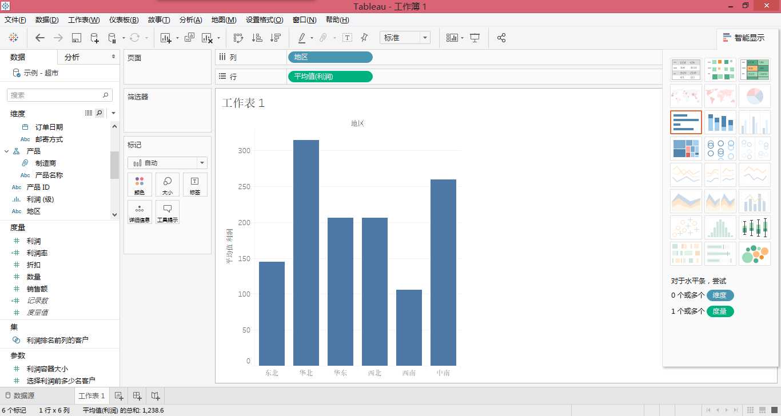Select the 华北 bar in the chart

(306, 253)
